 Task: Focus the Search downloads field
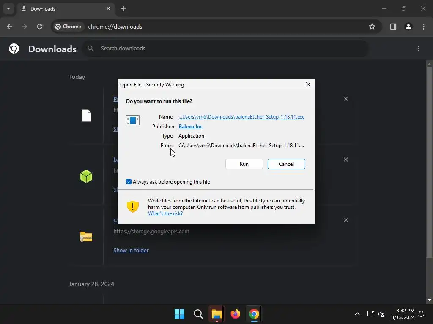(x=225, y=49)
